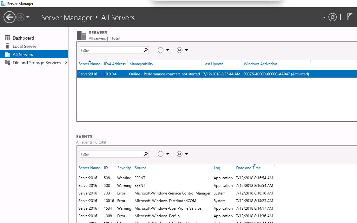The image size is (357, 223).
Task: Click the search magnifier in Servers filter
Action: click(146, 50)
